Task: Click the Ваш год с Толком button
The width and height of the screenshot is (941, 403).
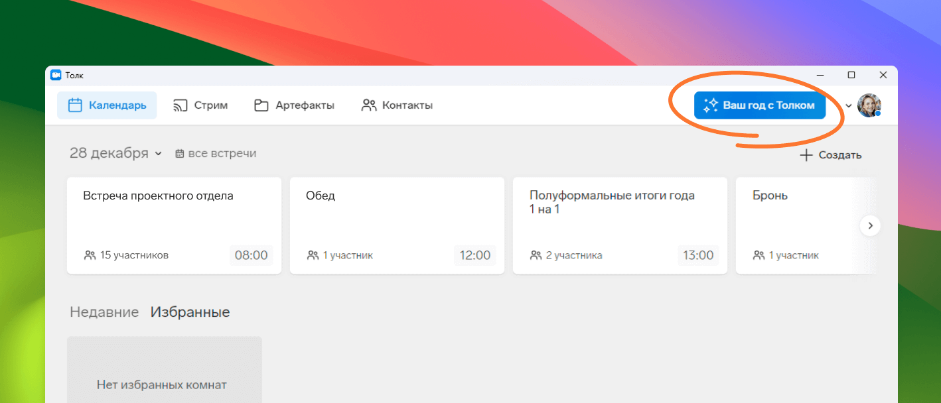Action: pyautogui.click(x=760, y=105)
